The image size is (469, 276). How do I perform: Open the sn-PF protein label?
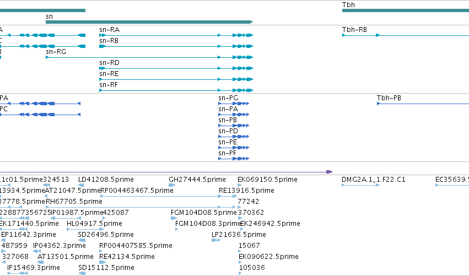coord(227,153)
